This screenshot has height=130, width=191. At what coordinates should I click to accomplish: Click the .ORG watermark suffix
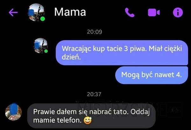point(175,110)
